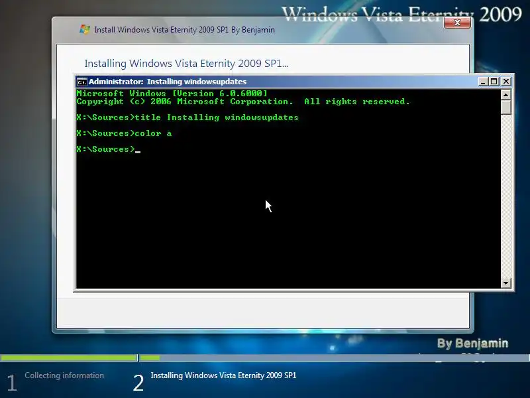Click the 'By Benjamin' text
530x398 pixels.
coord(472,343)
